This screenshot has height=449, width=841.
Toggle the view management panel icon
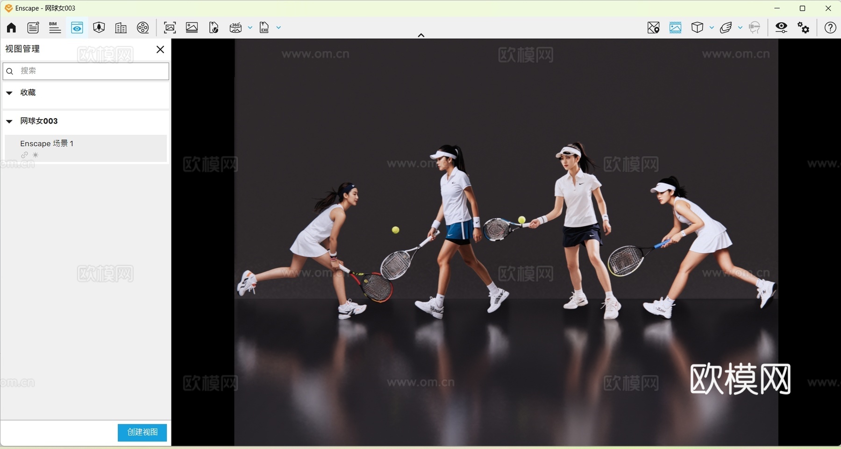(77, 28)
